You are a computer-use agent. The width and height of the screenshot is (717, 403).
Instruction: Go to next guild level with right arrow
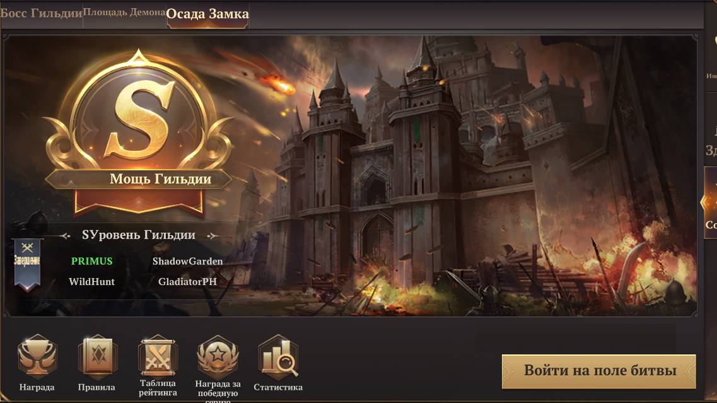(212, 236)
